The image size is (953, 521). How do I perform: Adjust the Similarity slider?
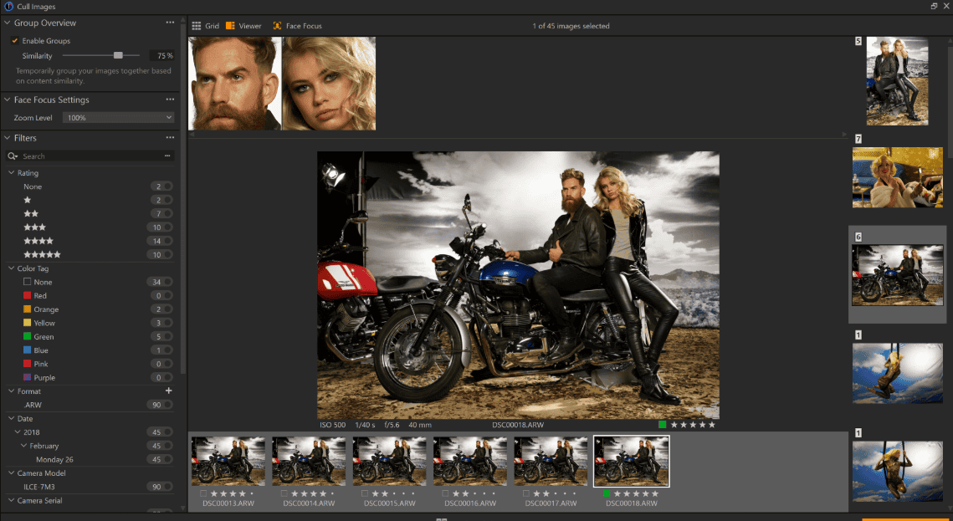click(118, 55)
